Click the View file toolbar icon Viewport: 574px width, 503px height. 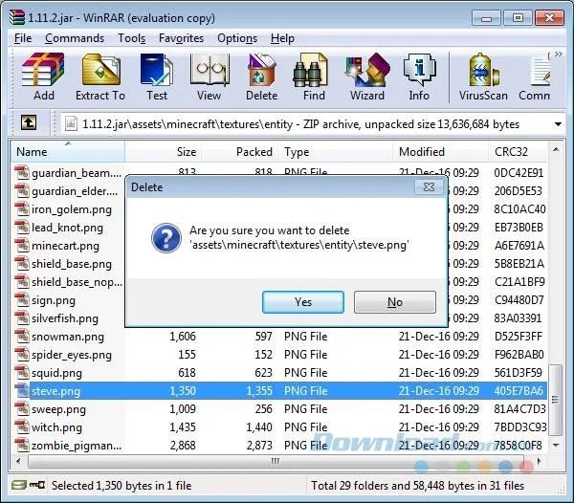(209, 77)
